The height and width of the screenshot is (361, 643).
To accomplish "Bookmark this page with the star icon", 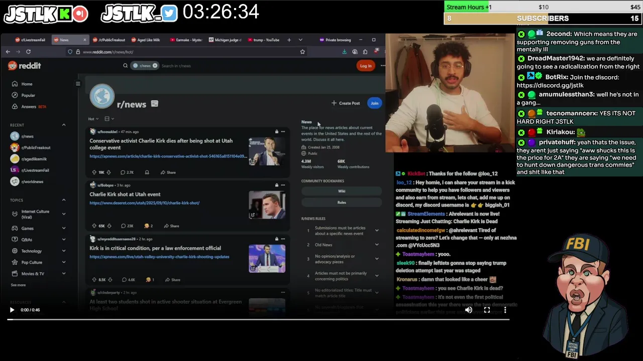I will click(302, 52).
